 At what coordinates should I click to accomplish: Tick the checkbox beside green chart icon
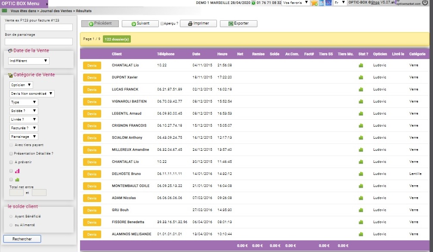[11, 180]
